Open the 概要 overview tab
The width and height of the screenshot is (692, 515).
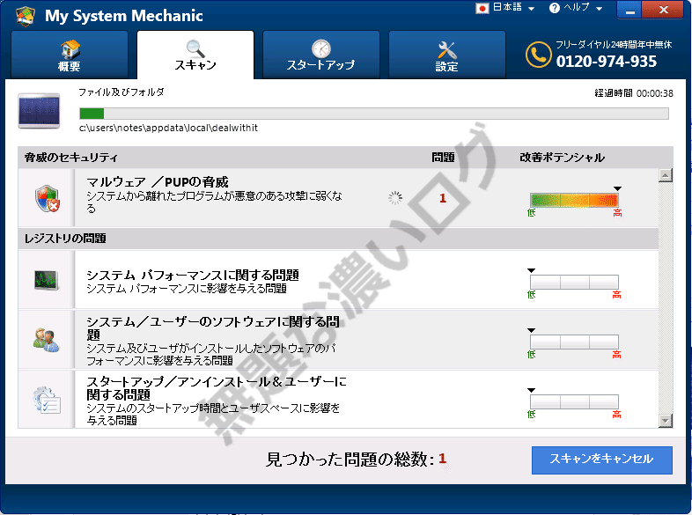(x=70, y=55)
